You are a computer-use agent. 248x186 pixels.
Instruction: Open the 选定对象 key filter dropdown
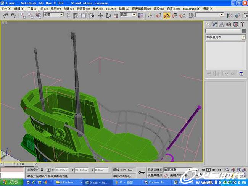click(178, 170)
